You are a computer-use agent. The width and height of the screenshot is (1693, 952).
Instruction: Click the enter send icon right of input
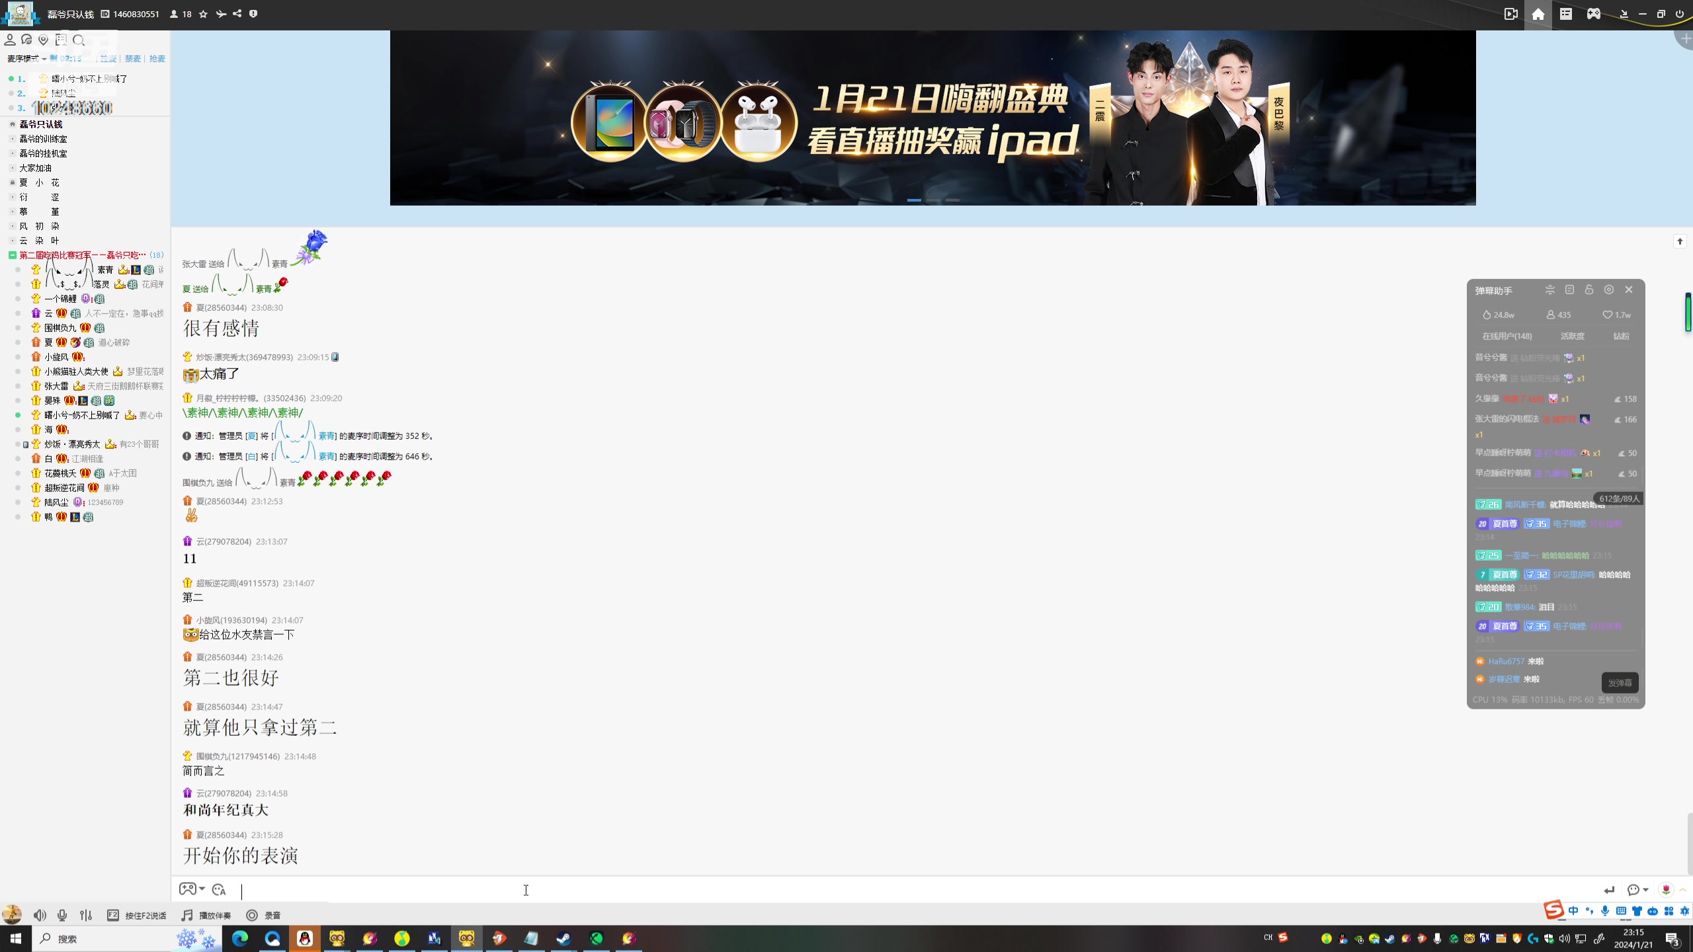tap(1609, 890)
